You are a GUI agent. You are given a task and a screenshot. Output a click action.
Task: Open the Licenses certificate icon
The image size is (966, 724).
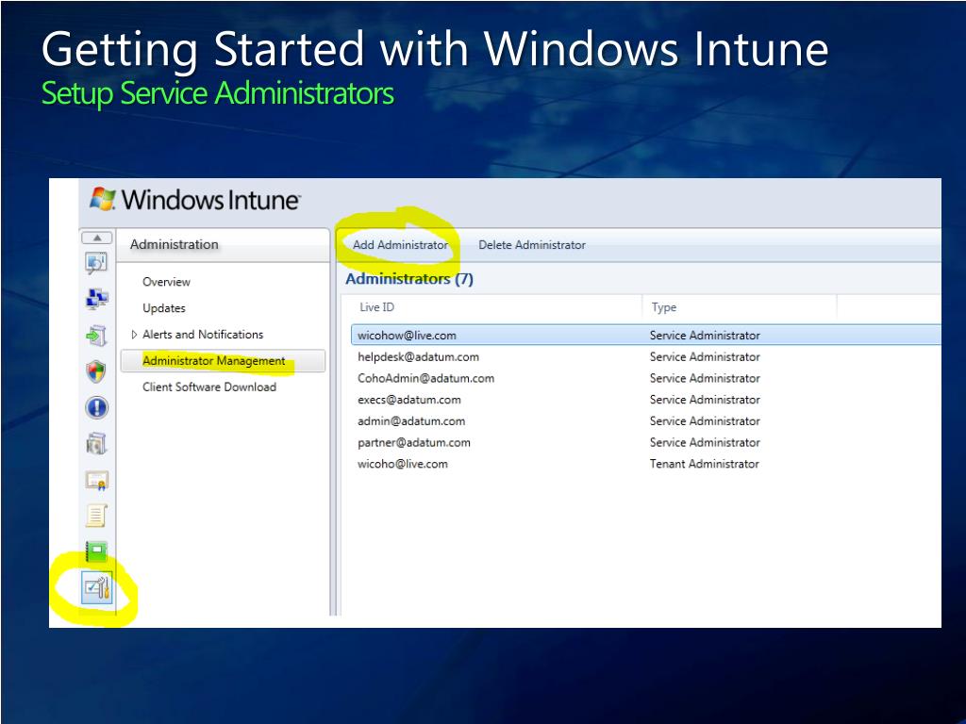click(x=97, y=480)
